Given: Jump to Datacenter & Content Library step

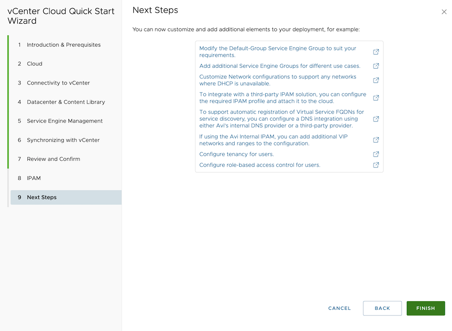Looking at the screenshot, I should pyautogui.click(x=66, y=102).
